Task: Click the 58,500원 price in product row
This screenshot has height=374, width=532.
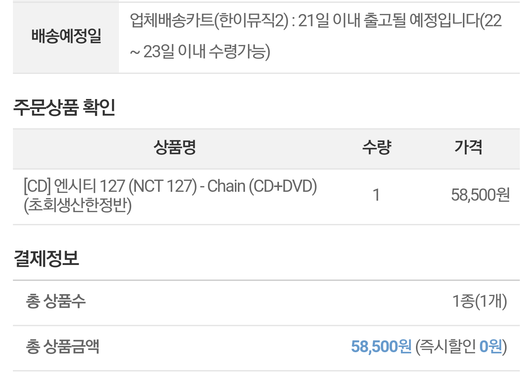Action: 480,195
